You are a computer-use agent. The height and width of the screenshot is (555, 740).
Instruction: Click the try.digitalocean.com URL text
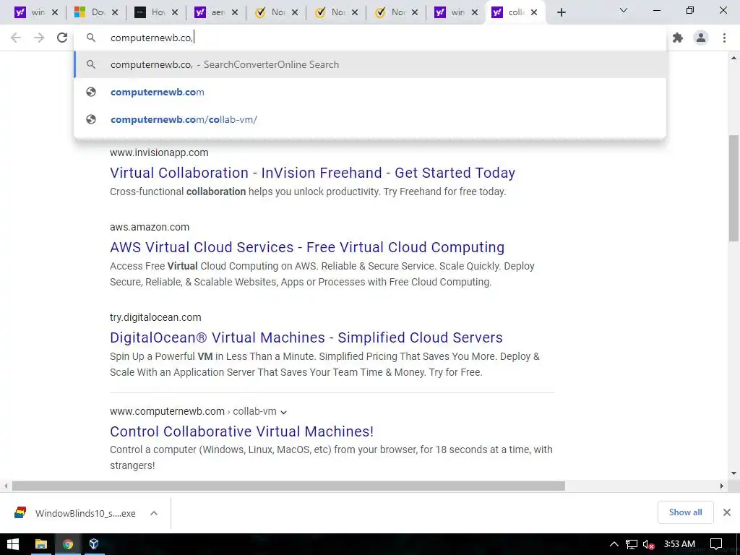[x=155, y=317]
